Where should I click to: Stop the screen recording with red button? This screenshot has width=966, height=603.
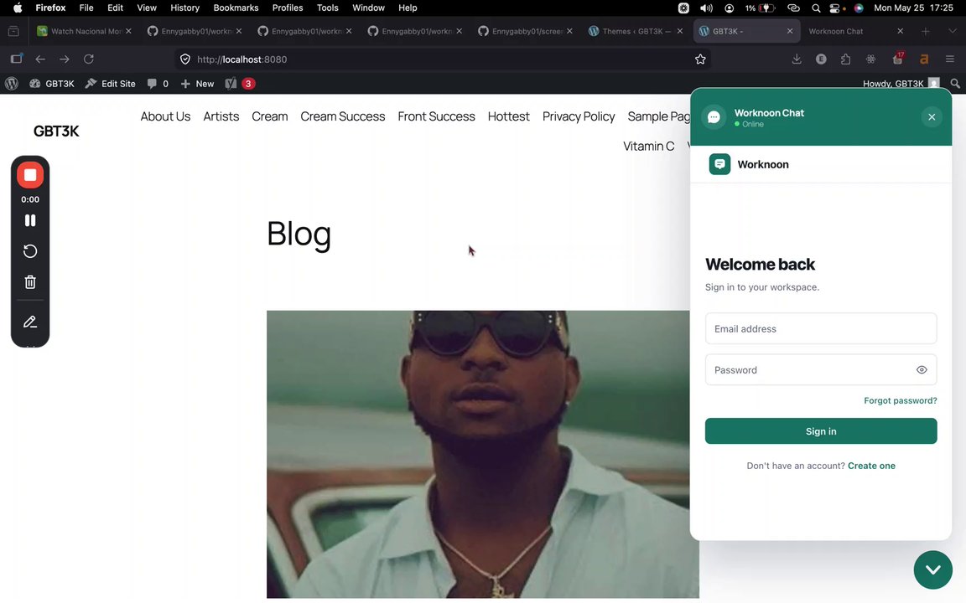[29, 175]
